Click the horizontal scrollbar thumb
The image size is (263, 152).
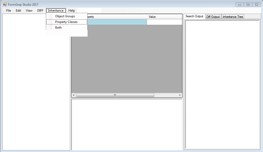point(115,95)
